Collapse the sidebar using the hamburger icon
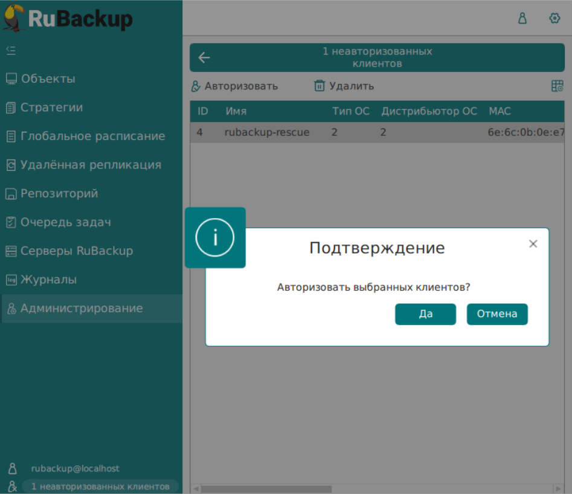This screenshot has height=494, width=572. (x=11, y=50)
